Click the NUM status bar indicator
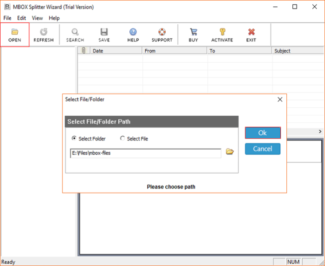The width and height of the screenshot is (325, 266). pos(293,262)
